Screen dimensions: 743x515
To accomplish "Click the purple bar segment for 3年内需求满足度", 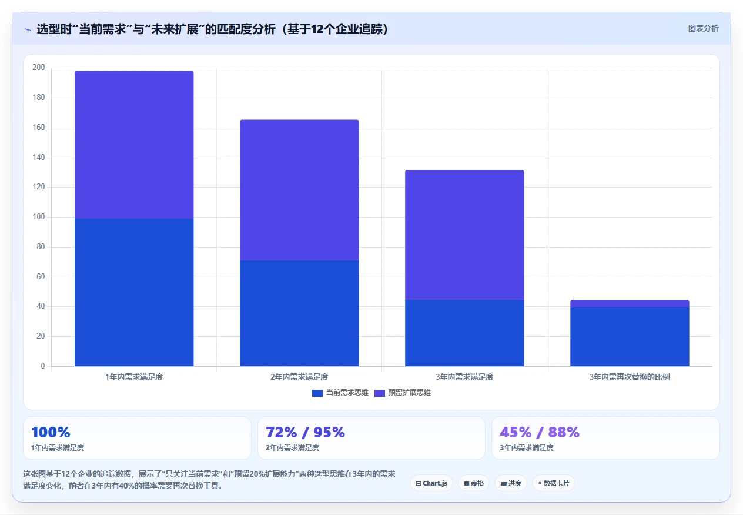I will (x=464, y=235).
